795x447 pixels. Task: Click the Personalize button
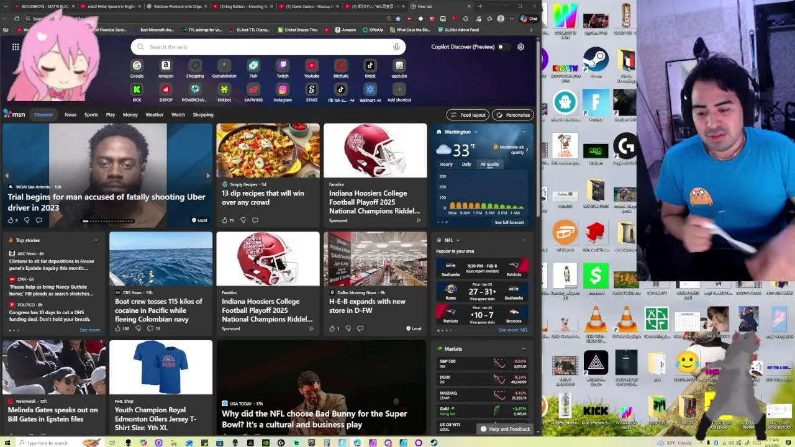click(x=513, y=115)
